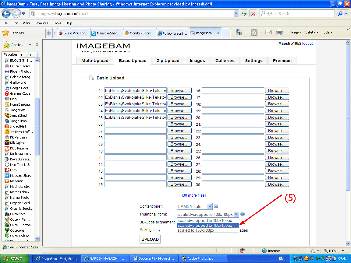
Task: Click the RSS feeds icon
Action: [254, 33]
